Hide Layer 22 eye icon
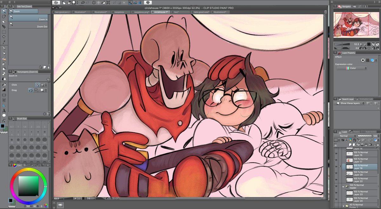381x209 pixels. 336,180
